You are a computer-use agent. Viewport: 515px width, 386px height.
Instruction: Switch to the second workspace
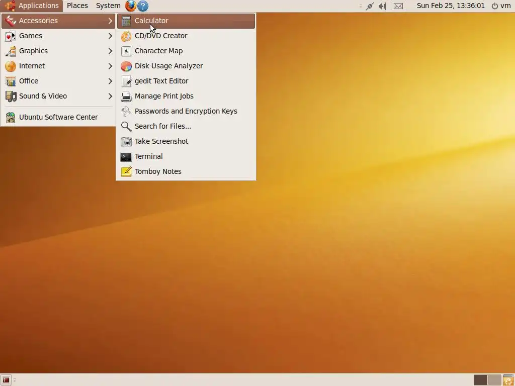tap(494, 380)
